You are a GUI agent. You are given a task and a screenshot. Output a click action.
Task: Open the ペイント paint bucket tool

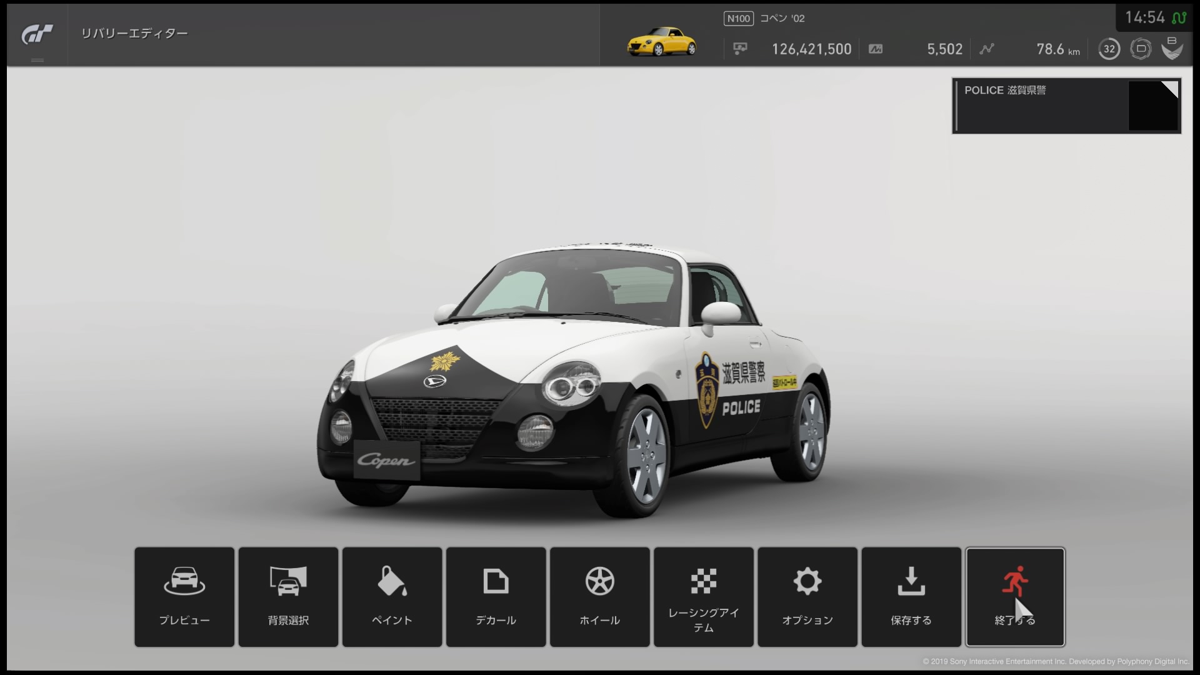[392, 597]
